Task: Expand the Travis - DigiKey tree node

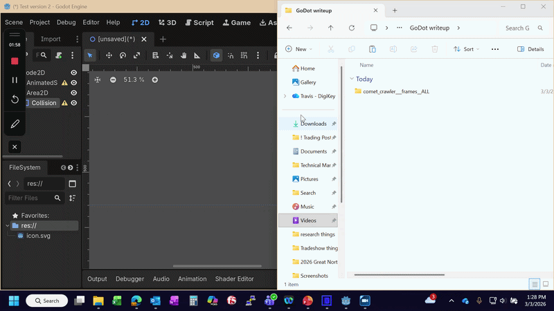Action: pos(285,96)
